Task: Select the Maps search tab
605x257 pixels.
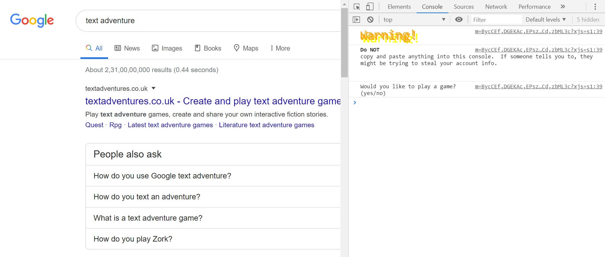Action: (246, 48)
